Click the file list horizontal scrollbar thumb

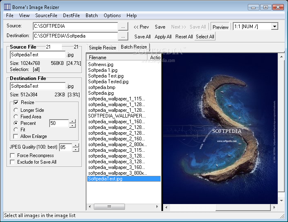coord(109,206)
